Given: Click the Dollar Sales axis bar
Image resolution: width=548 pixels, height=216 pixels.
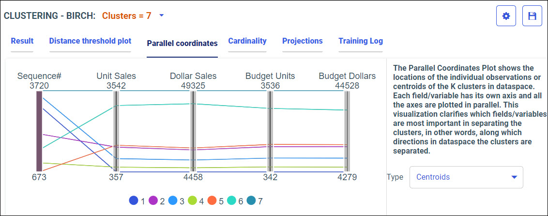Looking at the screenshot, I should tap(193, 131).
